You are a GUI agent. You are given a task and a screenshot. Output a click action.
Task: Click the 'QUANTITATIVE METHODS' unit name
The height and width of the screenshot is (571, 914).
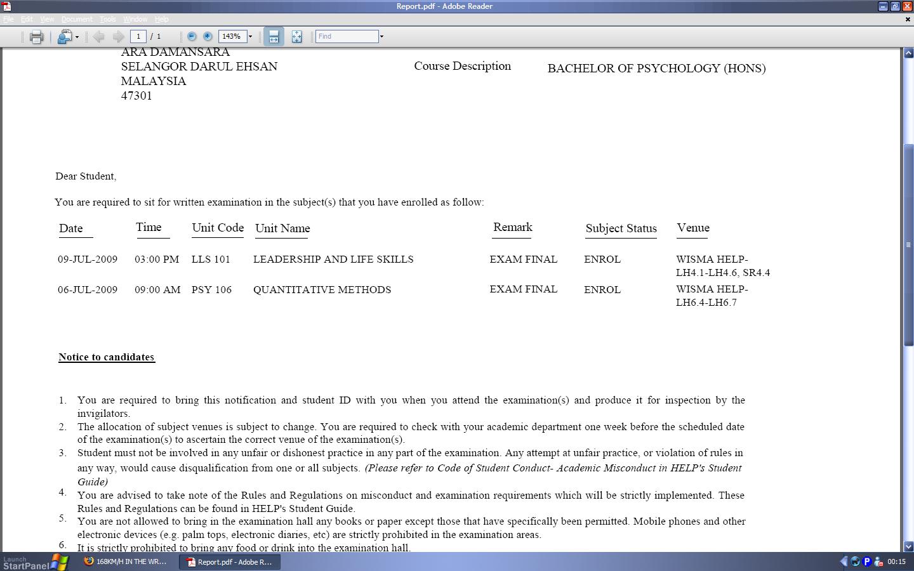click(x=322, y=290)
